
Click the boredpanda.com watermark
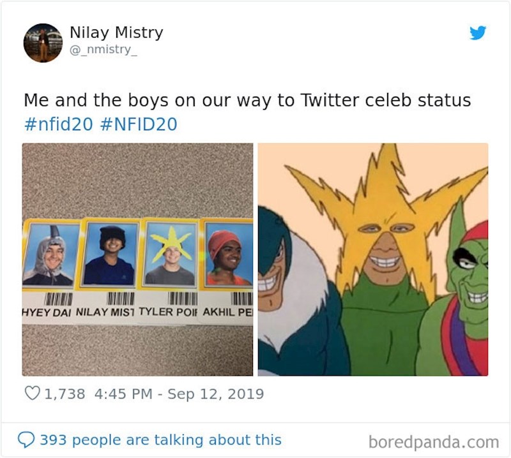[x=434, y=441]
